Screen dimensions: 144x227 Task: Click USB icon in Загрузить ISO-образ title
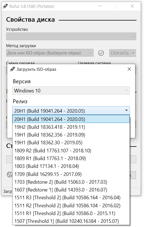click(12, 69)
